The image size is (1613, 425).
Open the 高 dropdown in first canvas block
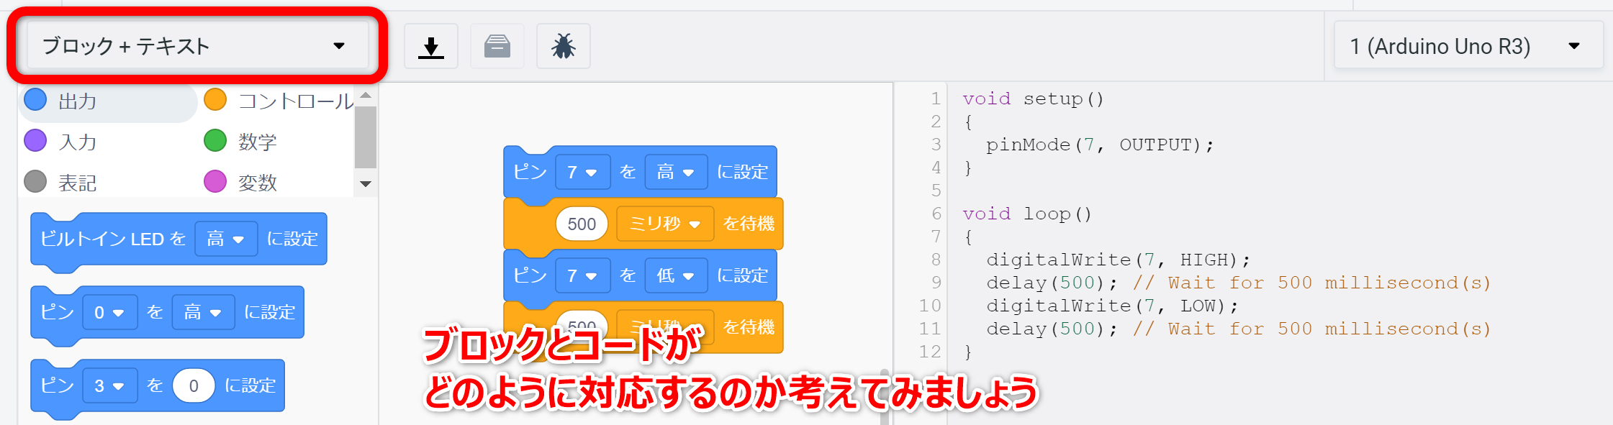[x=676, y=172]
